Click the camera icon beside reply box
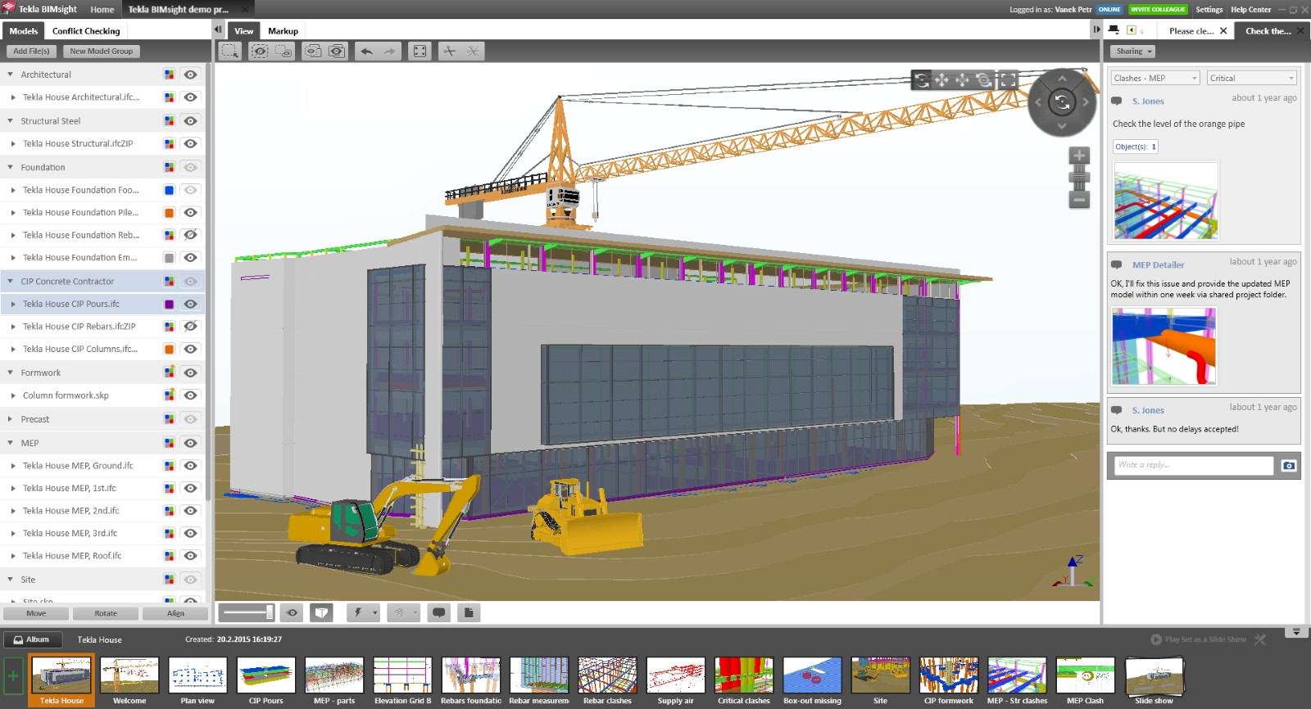Viewport: 1311px width, 709px height. pos(1289,465)
